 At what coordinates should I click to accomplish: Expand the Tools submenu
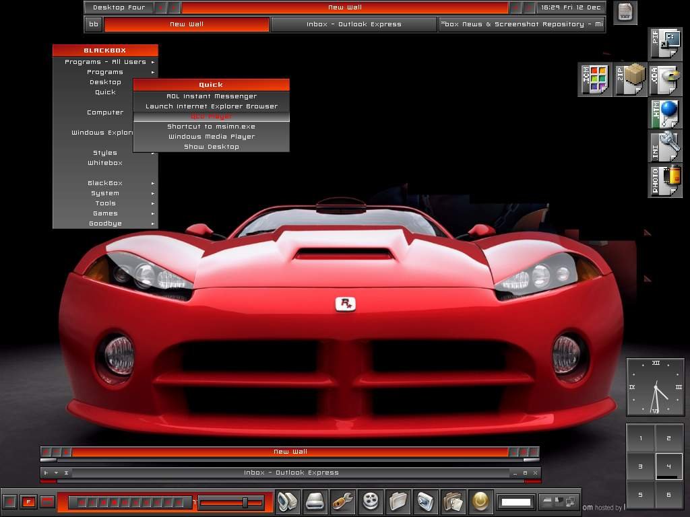coord(105,203)
